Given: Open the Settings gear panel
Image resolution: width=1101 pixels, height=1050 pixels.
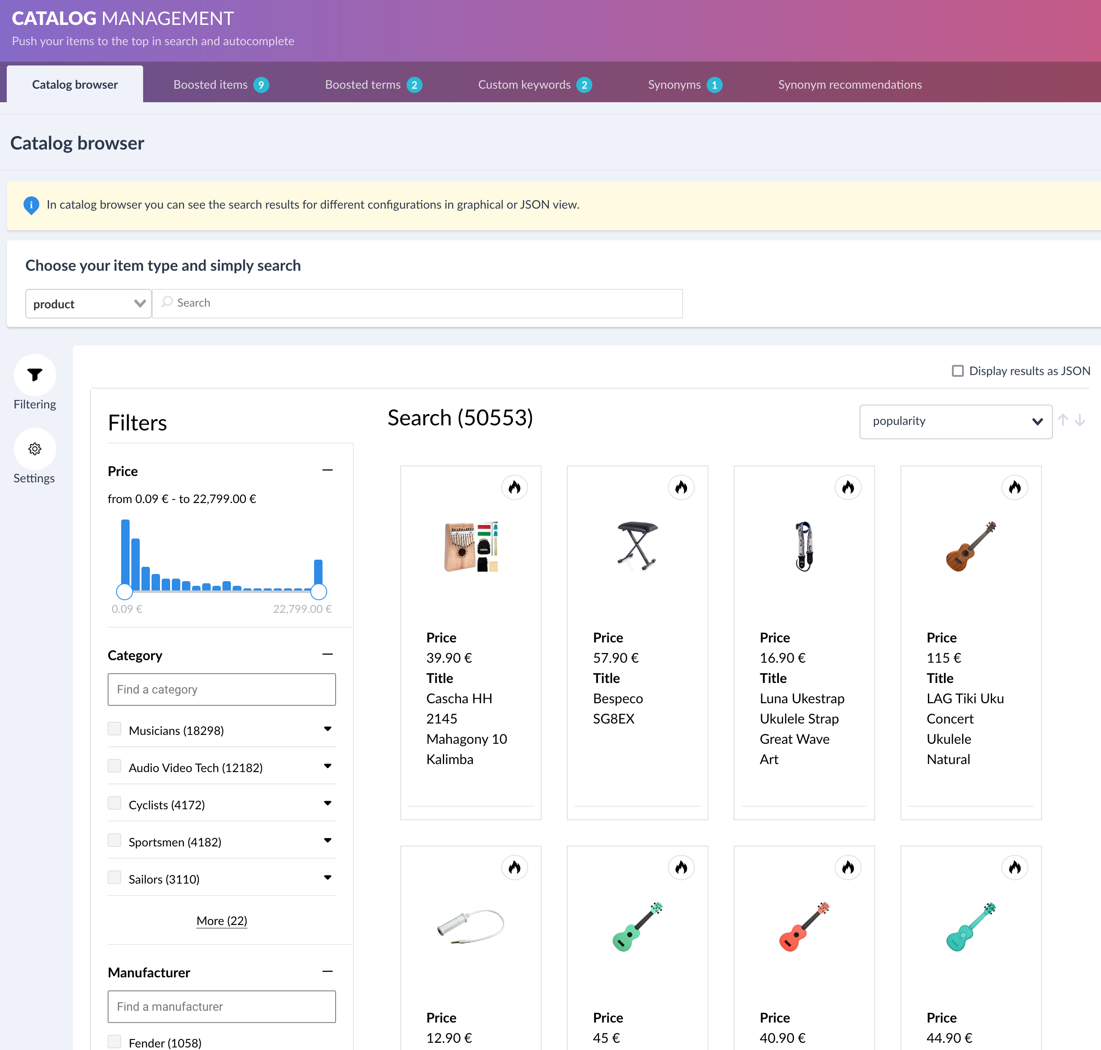Looking at the screenshot, I should (35, 448).
